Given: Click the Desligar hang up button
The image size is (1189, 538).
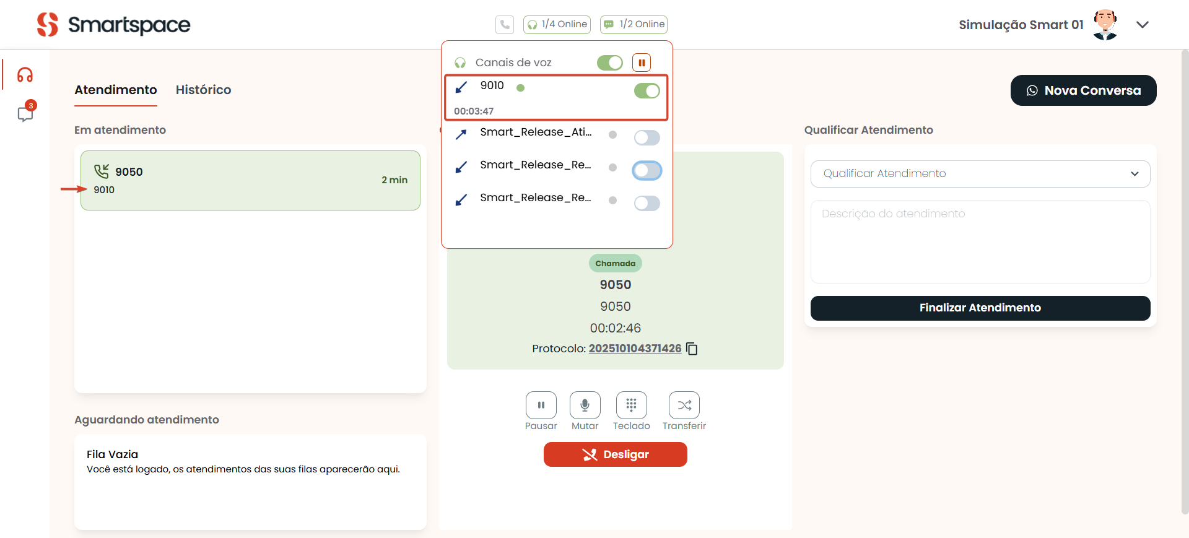Looking at the screenshot, I should 615,454.
